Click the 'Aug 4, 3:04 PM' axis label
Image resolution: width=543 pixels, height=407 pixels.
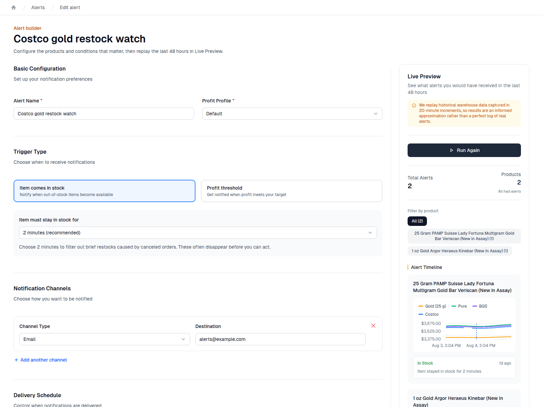(481, 346)
